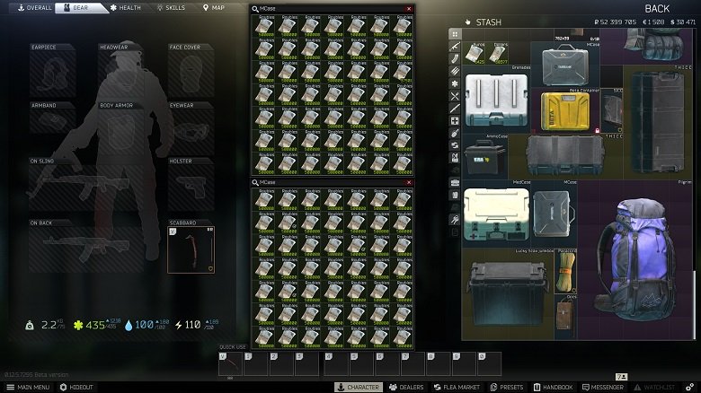Open the Watchlist

pos(654,388)
